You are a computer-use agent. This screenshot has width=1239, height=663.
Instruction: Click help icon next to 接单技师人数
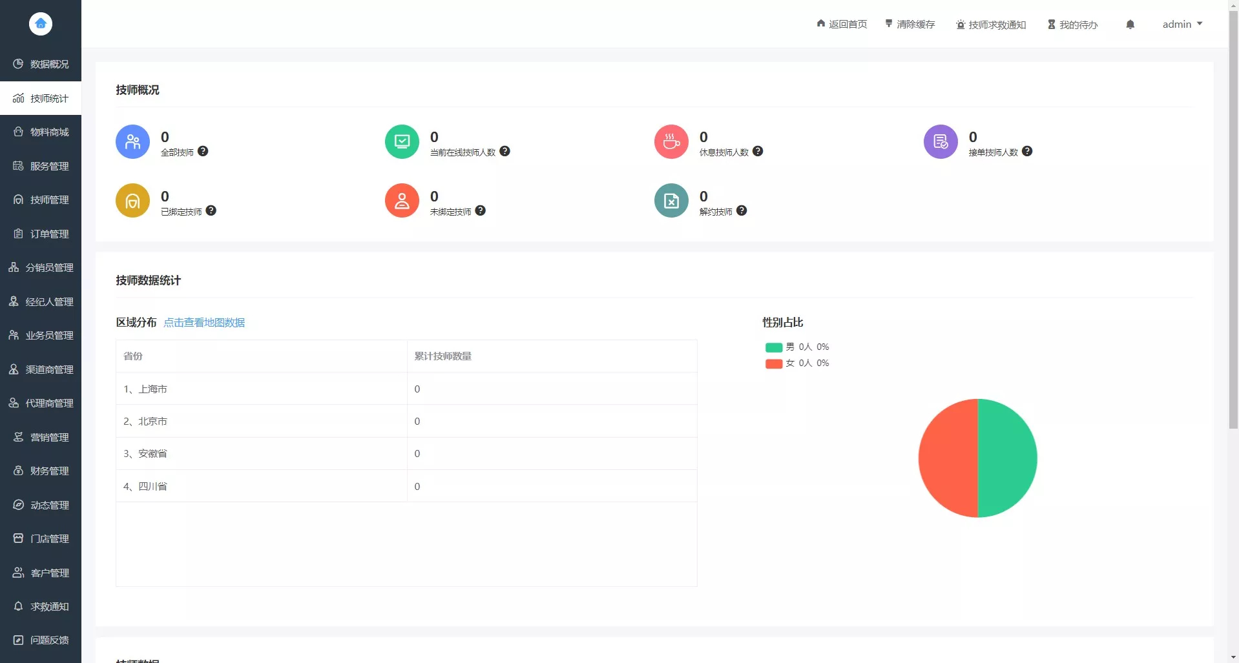(x=1027, y=151)
